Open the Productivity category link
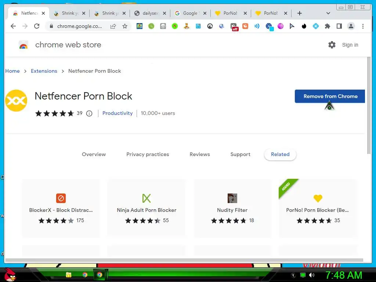Viewport: 376px width, 282px height. click(x=117, y=113)
